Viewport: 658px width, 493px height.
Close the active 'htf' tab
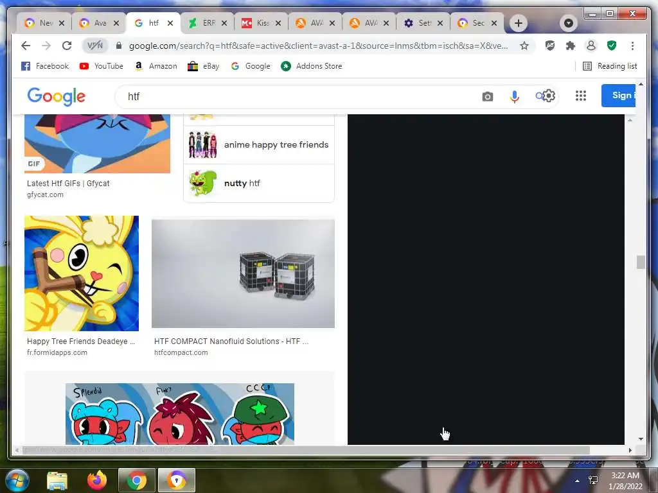click(170, 23)
